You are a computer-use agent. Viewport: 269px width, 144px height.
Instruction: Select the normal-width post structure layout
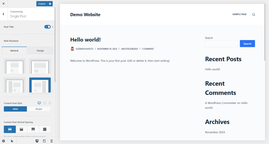(40, 66)
